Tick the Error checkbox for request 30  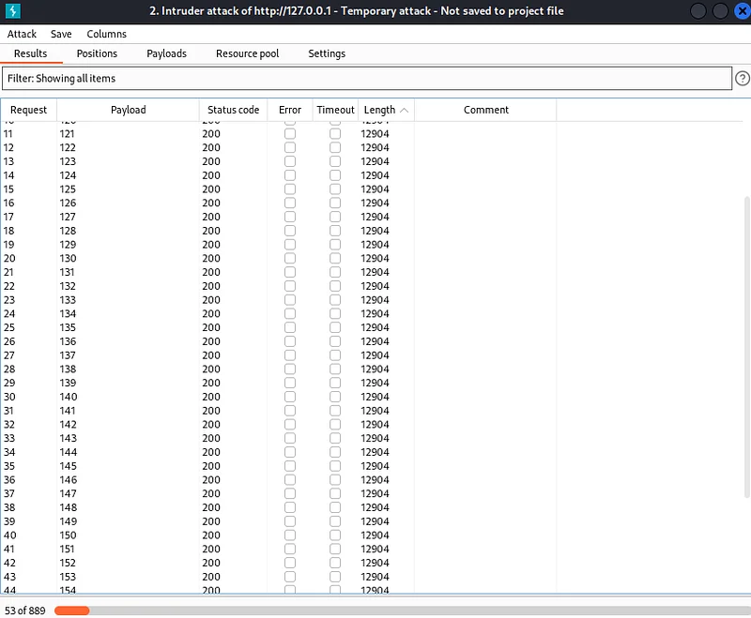tap(290, 397)
